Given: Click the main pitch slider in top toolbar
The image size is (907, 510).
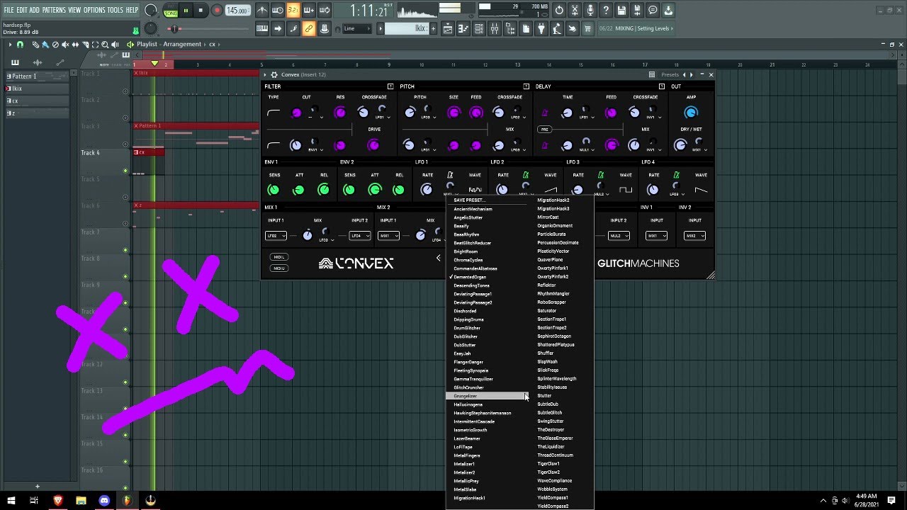Looking at the screenshot, I should pyautogui.click(x=175, y=28).
